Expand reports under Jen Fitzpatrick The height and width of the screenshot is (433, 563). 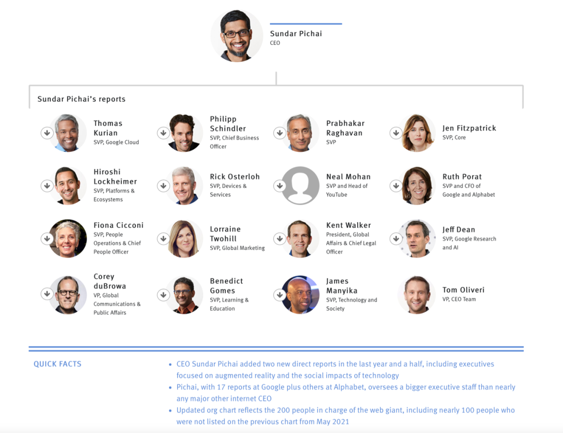pos(396,133)
